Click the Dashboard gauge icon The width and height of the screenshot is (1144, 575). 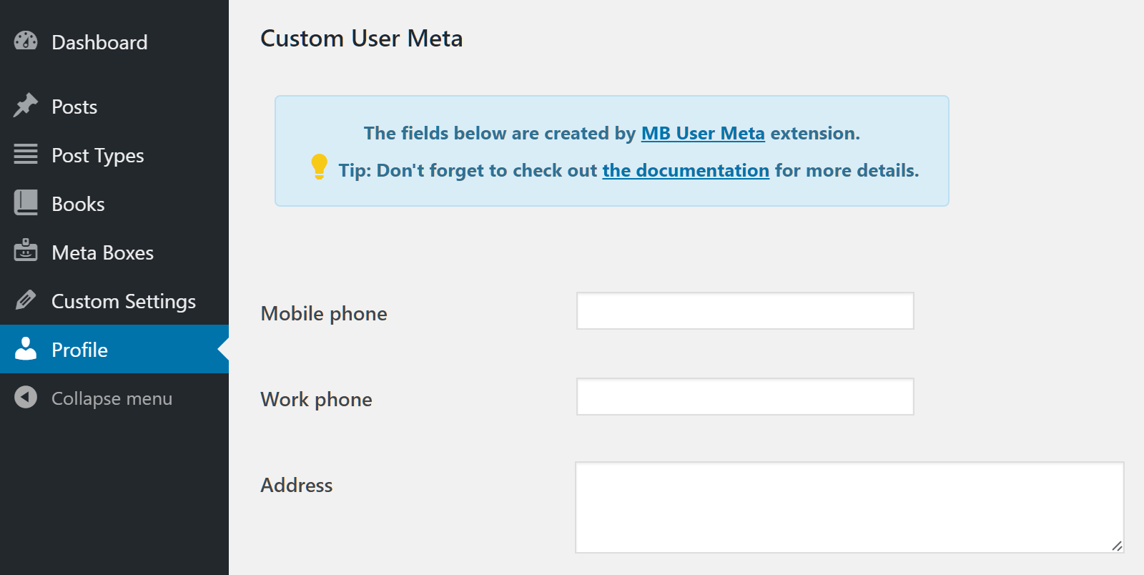(x=26, y=41)
